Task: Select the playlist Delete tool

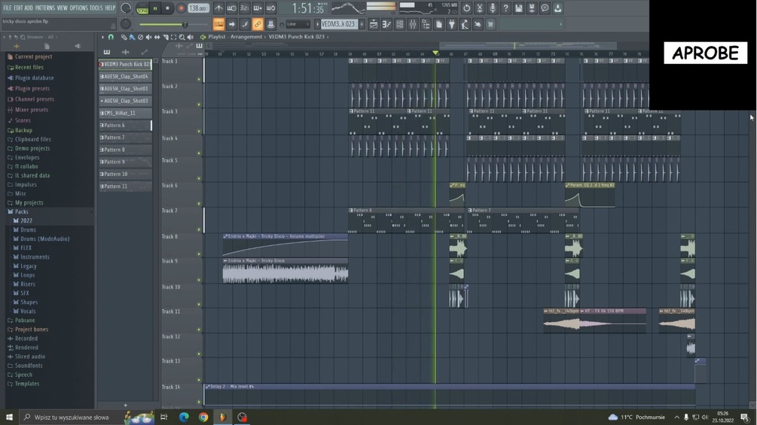Action: pos(140,37)
